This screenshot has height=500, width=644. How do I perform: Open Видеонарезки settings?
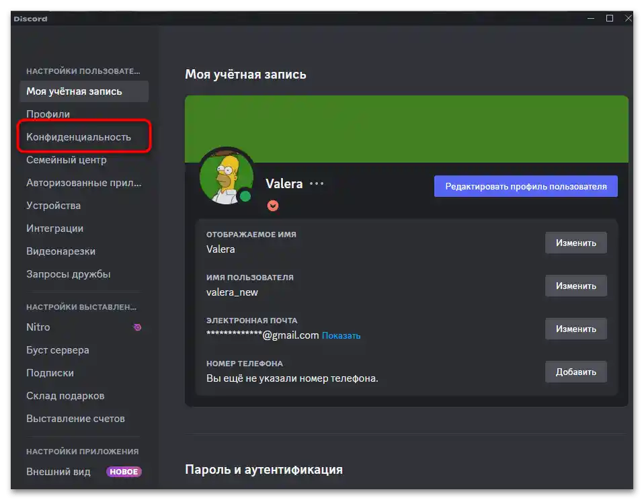click(61, 251)
